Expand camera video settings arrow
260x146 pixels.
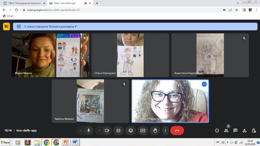pos(99,130)
